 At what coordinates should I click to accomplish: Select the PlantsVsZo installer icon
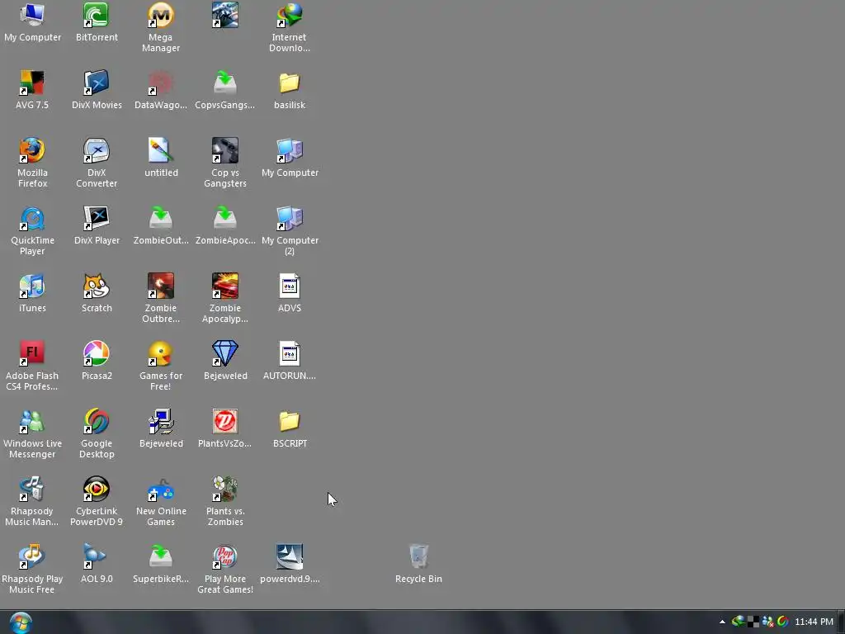click(x=224, y=428)
